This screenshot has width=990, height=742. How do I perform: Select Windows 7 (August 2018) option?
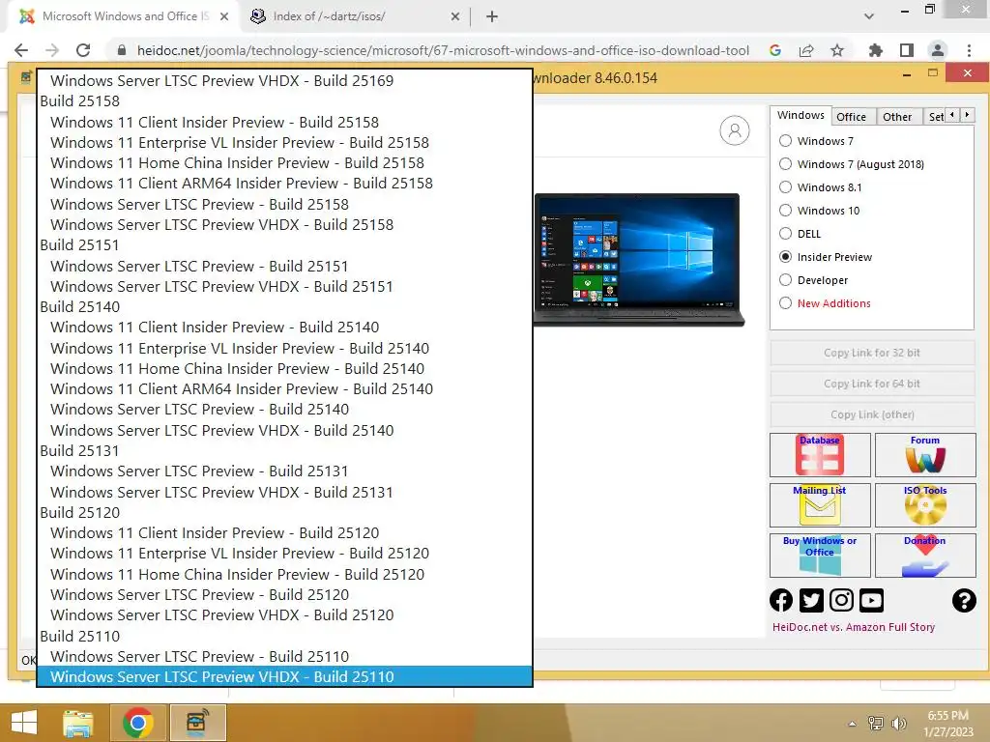click(785, 164)
